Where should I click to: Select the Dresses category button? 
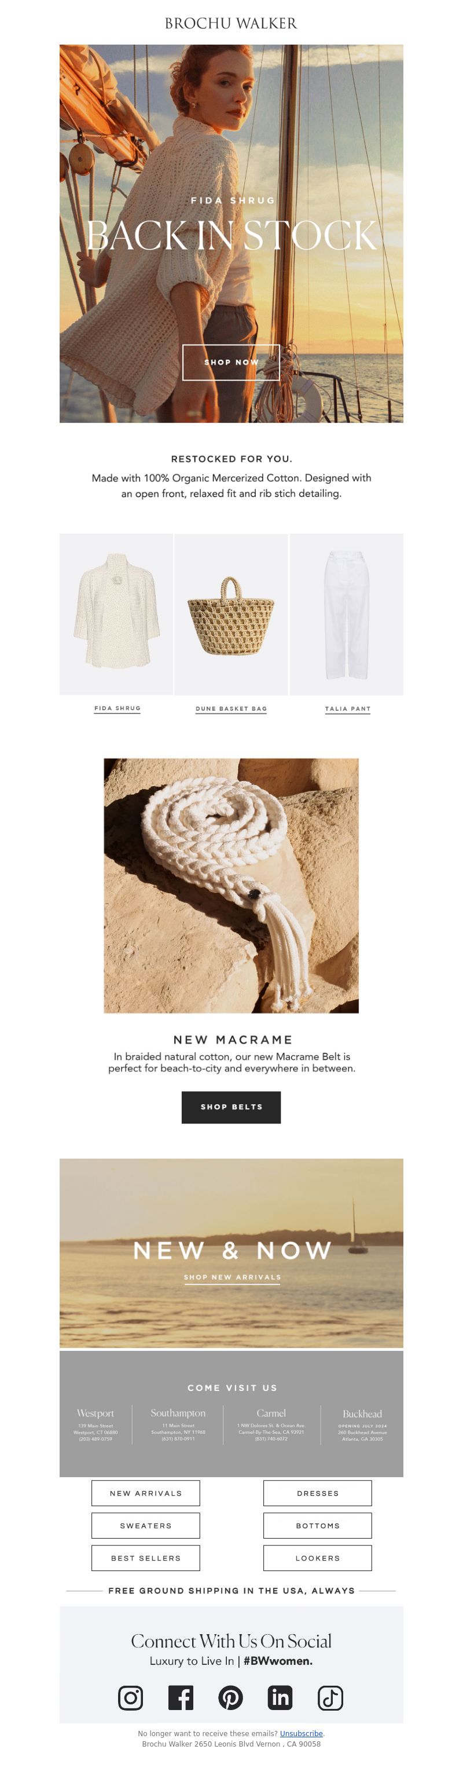[x=317, y=1493]
